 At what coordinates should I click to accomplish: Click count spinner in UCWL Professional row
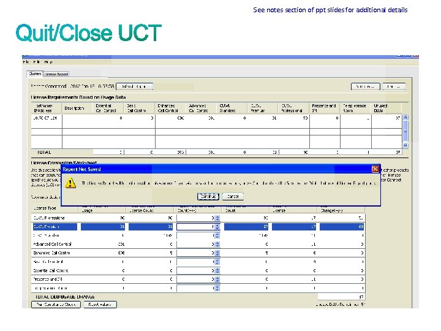(217, 218)
